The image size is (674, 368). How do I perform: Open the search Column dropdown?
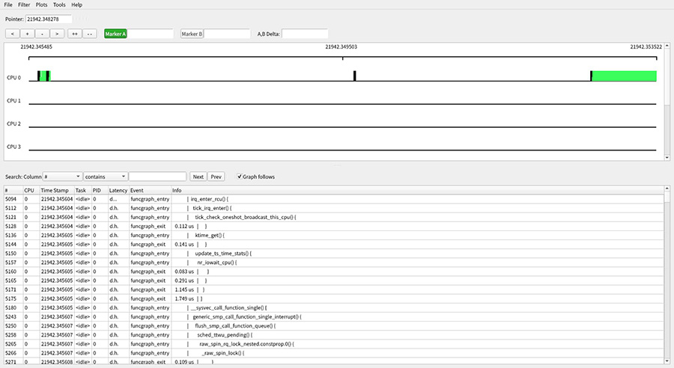coord(63,177)
